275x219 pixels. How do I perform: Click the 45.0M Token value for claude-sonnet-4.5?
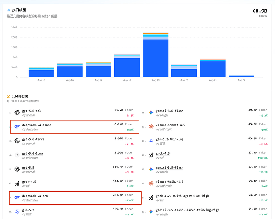point(258,124)
